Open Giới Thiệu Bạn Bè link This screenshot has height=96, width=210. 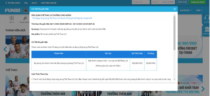coord(49,3)
